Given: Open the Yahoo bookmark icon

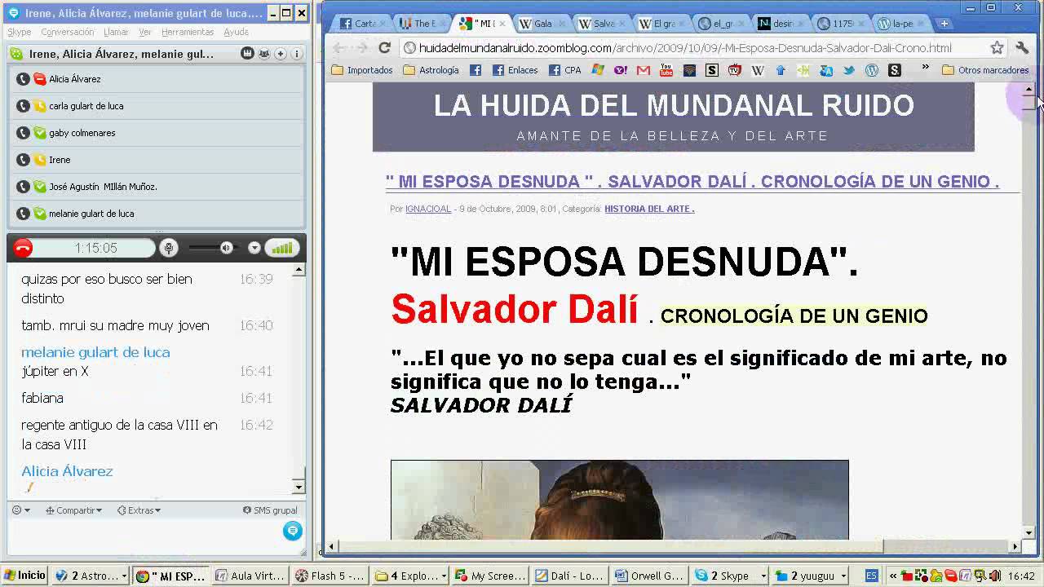Looking at the screenshot, I should tap(621, 70).
